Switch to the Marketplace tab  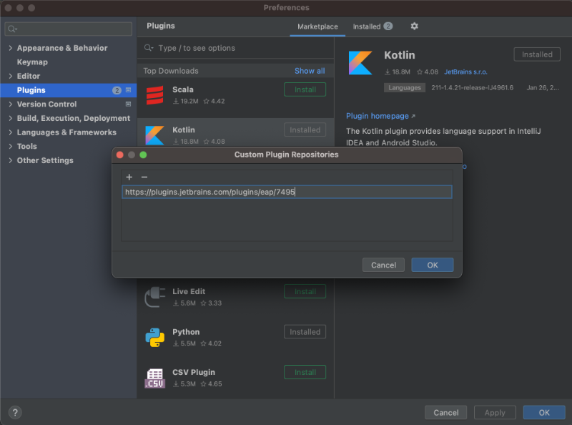click(317, 26)
